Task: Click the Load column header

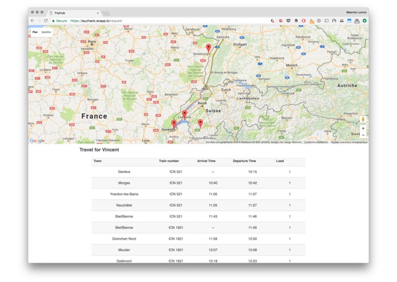Action: coord(280,161)
